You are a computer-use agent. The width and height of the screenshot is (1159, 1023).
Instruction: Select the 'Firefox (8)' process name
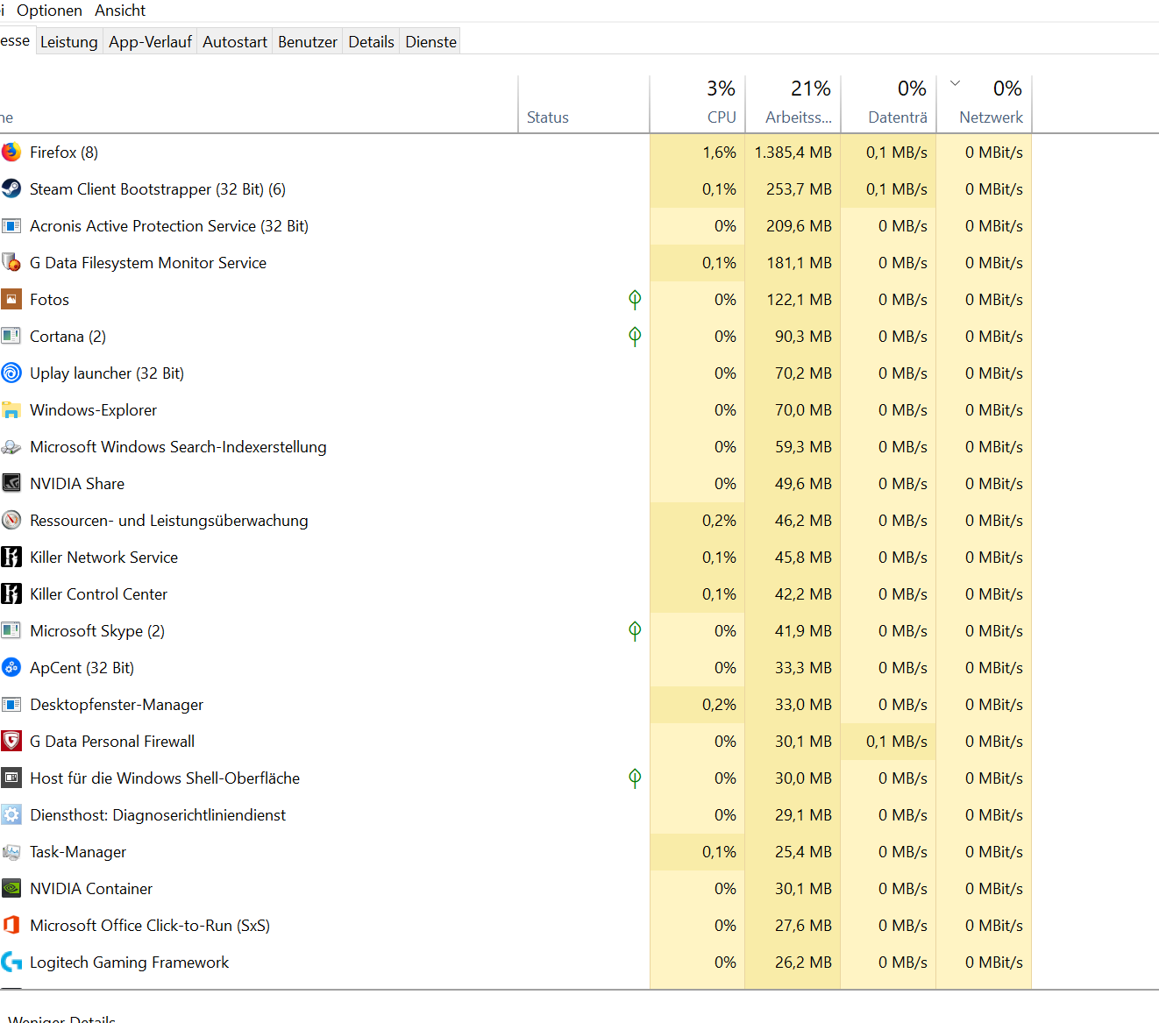(x=64, y=153)
